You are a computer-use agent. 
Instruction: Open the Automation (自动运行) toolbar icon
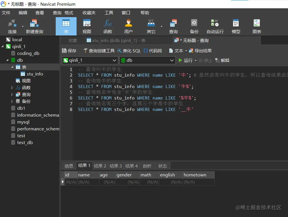tap(215, 27)
